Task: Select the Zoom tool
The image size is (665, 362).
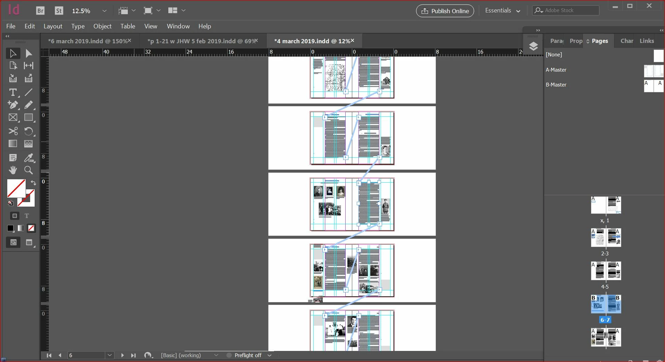Action: [x=28, y=170]
